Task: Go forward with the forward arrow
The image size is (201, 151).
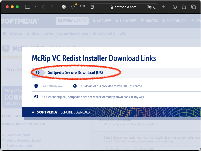Action: pos(52,7)
